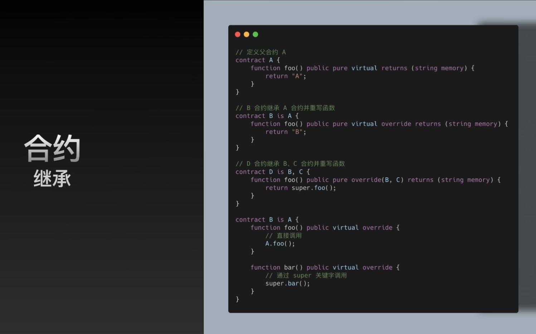Click the 'super.bar();' call line

coord(287,284)
